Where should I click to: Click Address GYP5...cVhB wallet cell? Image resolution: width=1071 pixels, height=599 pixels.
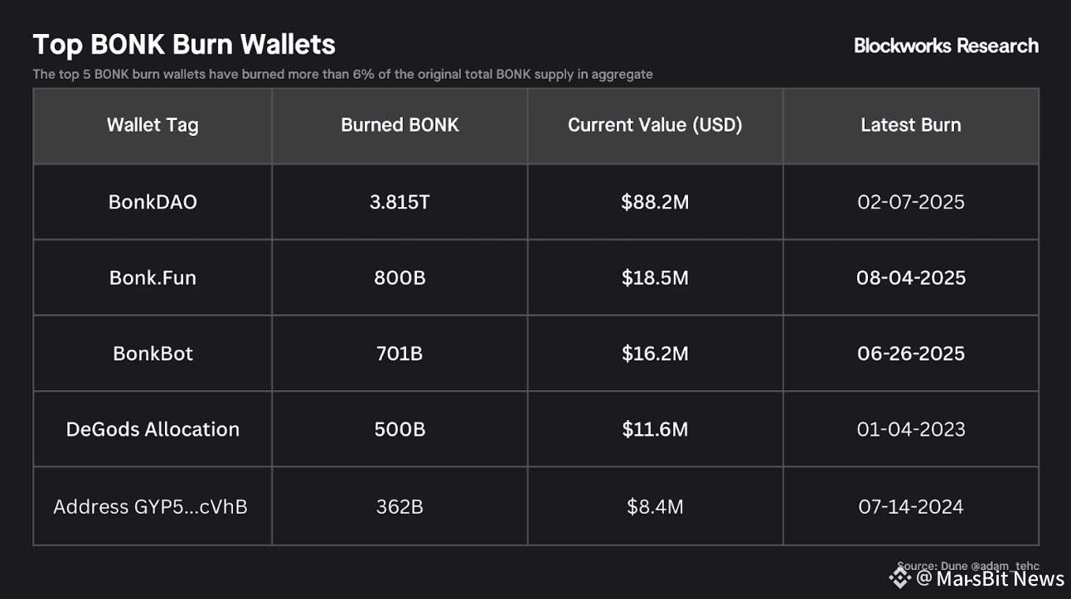[151, 506]
